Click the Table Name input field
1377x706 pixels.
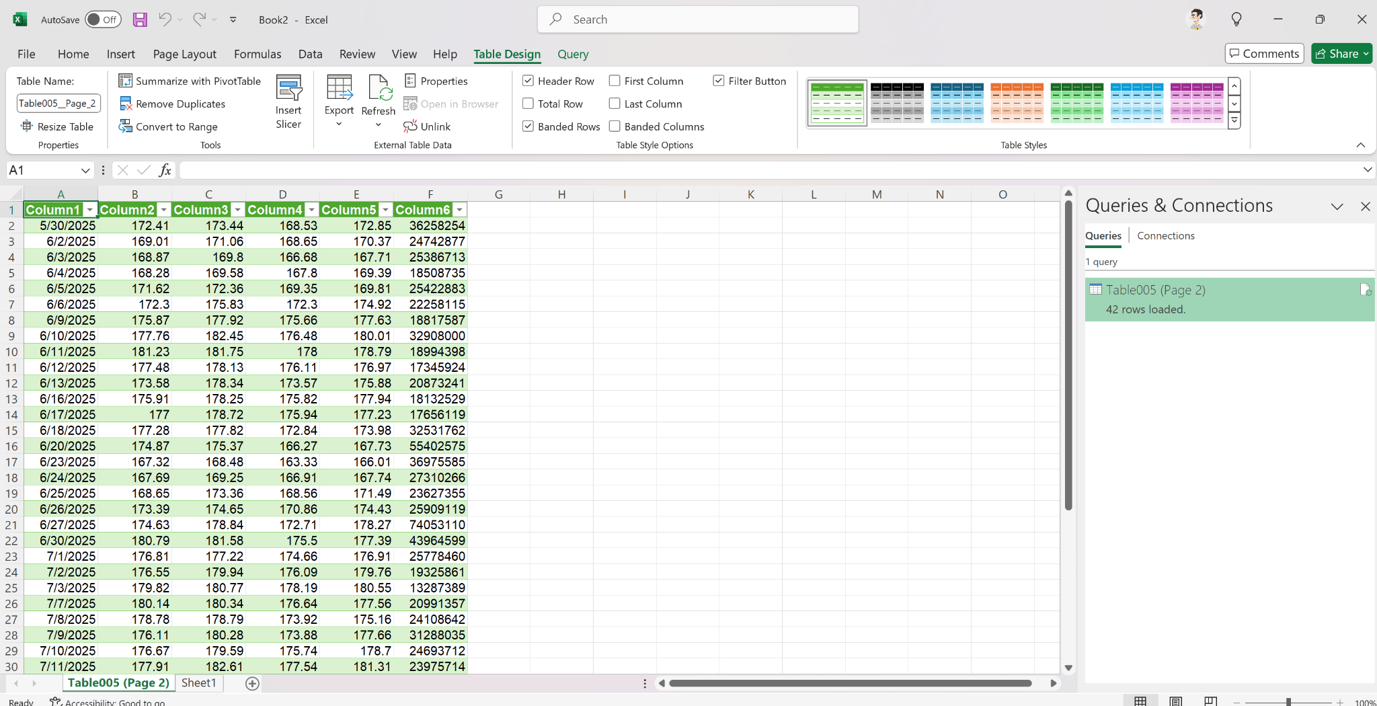(58, 103)
